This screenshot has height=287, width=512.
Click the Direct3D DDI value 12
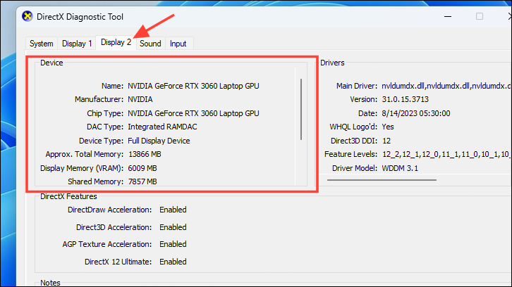click(386, 141)
